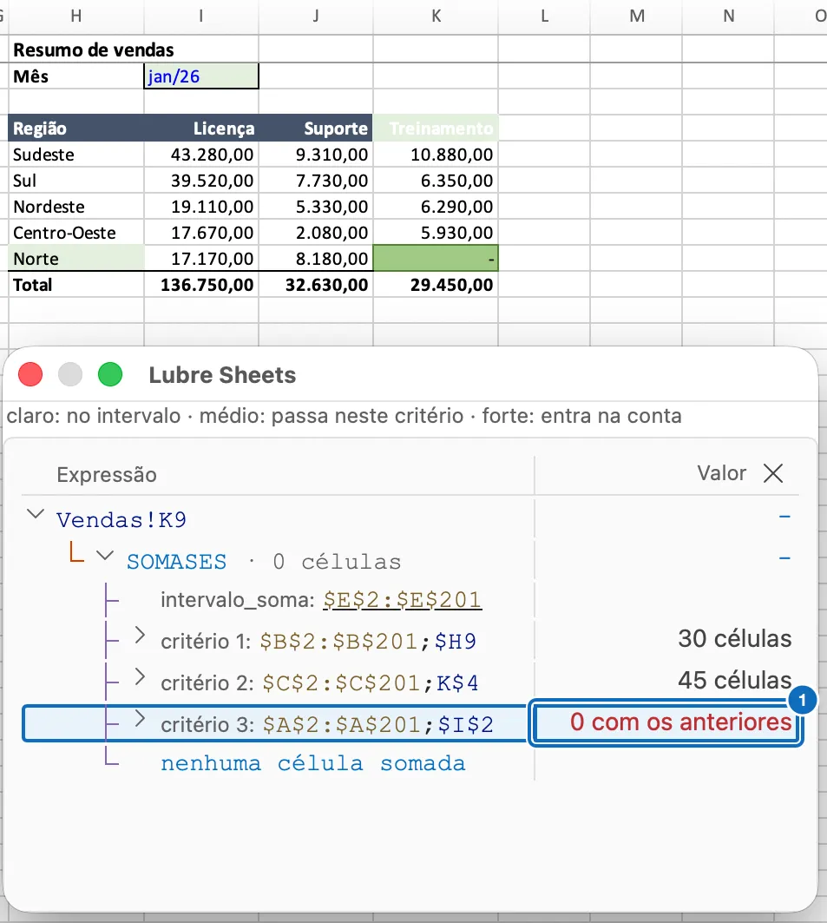Select column H header
827x923 pixels.
point(76,16)
